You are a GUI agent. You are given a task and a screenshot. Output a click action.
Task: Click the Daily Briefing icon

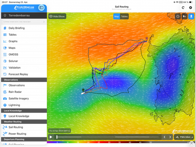(5, 28)
